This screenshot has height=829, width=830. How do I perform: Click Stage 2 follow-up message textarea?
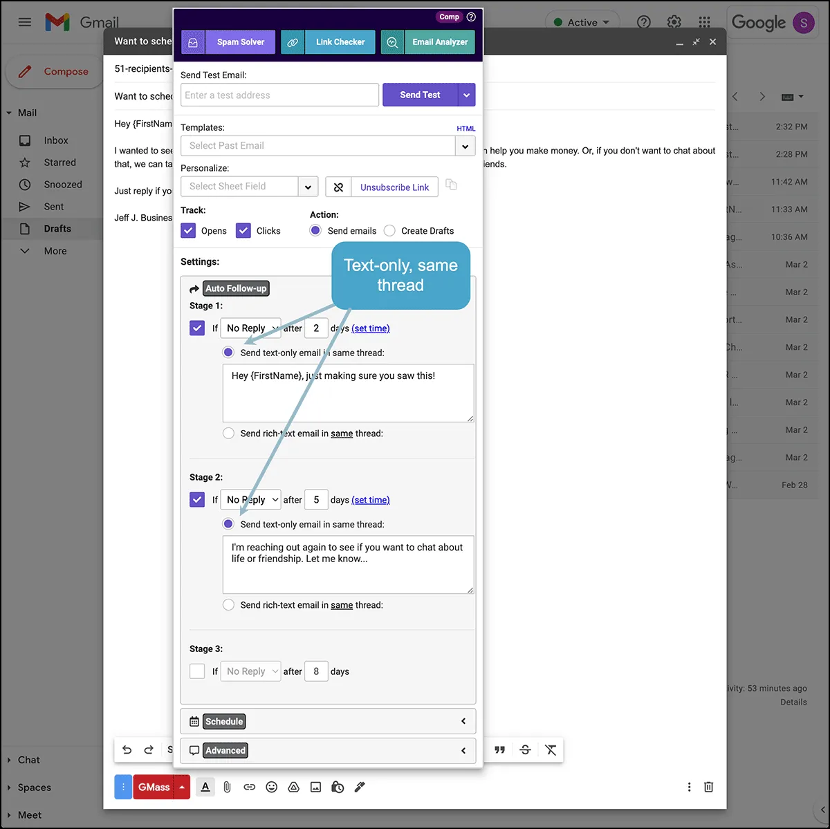348,565
